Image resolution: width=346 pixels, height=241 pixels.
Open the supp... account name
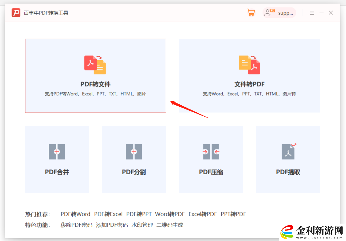pos(285,13)
